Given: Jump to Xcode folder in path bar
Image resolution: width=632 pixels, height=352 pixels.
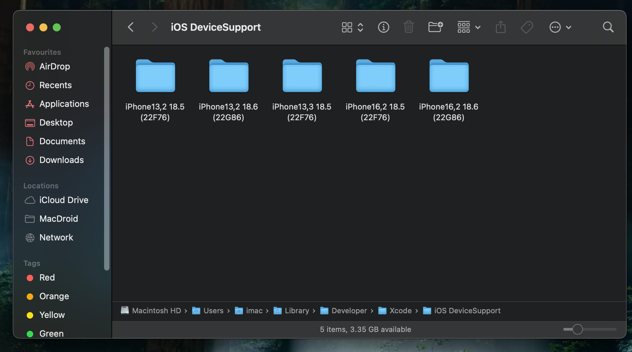Looking at the screenshot, I should point(400,311).
